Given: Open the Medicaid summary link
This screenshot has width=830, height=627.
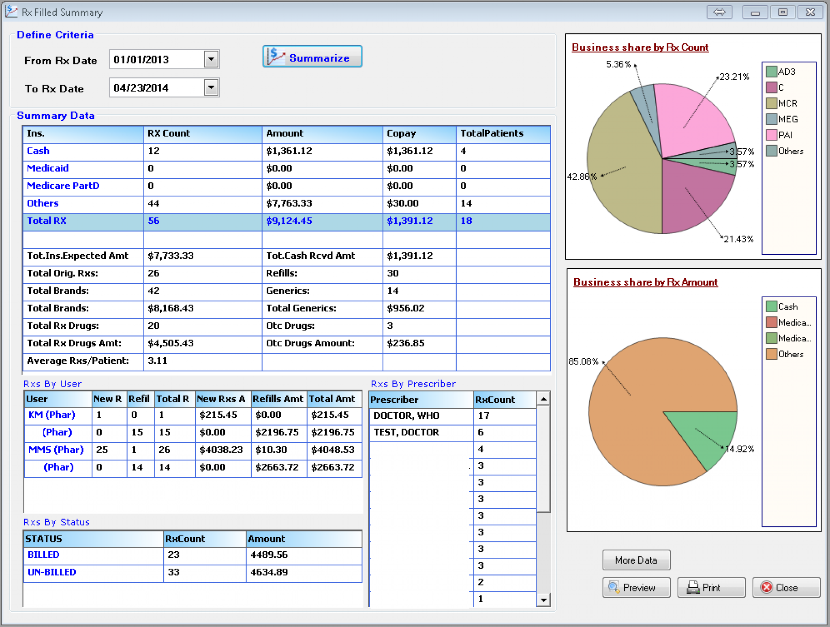Looking at the screenshot, I should (x=47, y=168).
